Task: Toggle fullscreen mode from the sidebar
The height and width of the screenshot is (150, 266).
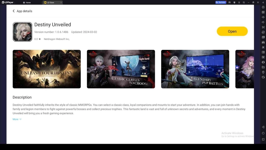Action: click(263, 27)
